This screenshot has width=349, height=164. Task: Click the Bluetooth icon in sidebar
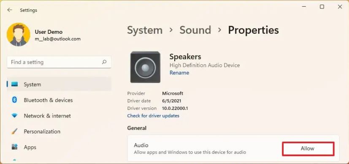tap(14, 100)
